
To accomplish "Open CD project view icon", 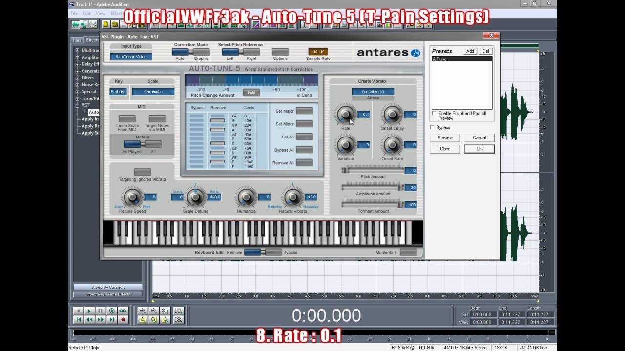I will pos(93,24).
